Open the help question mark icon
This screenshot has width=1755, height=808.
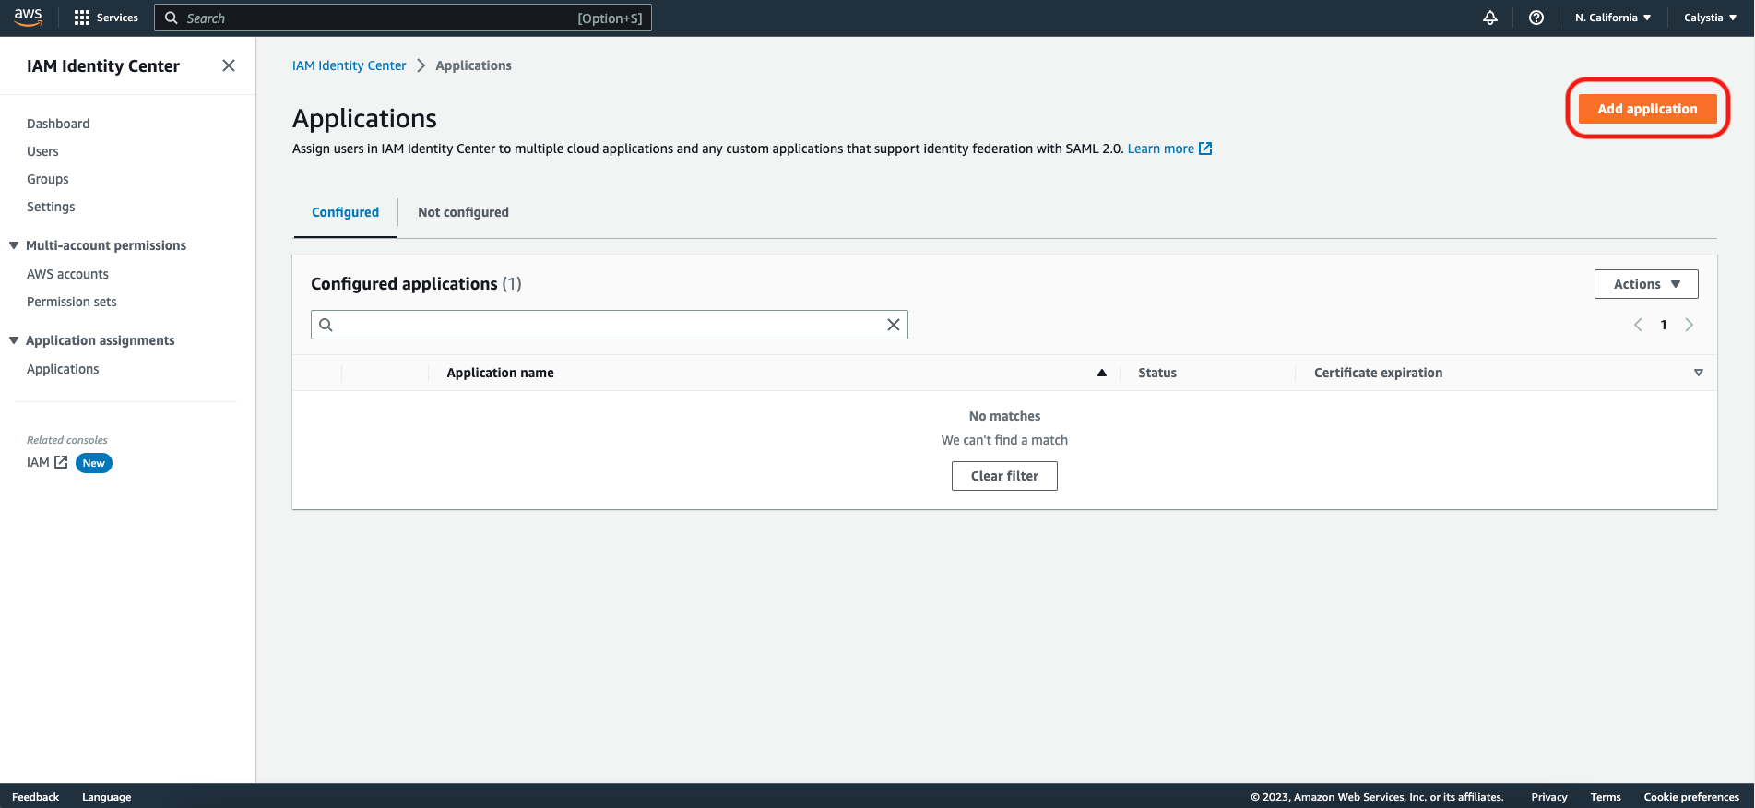point(1536,18)
